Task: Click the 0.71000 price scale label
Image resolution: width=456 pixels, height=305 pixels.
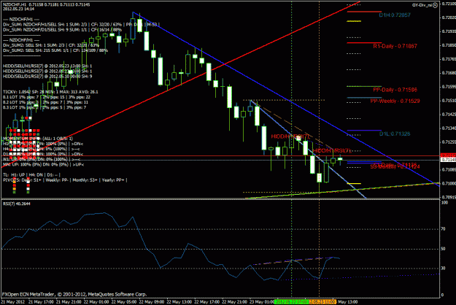Action: tap(449, 183)
